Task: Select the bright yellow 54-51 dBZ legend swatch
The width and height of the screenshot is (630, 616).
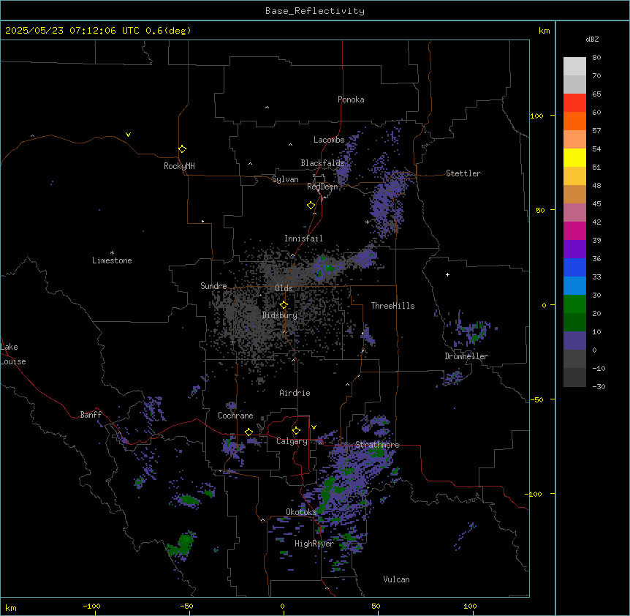Action: click(574, 157)
